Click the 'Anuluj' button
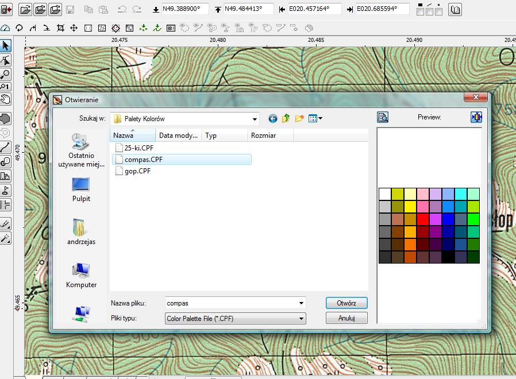 tap(346, 318)
